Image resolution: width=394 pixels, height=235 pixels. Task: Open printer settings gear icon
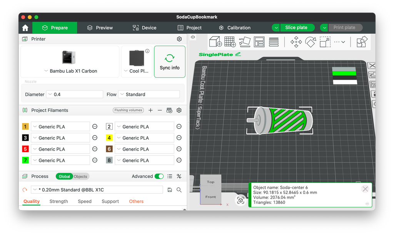tap(179, 39)
